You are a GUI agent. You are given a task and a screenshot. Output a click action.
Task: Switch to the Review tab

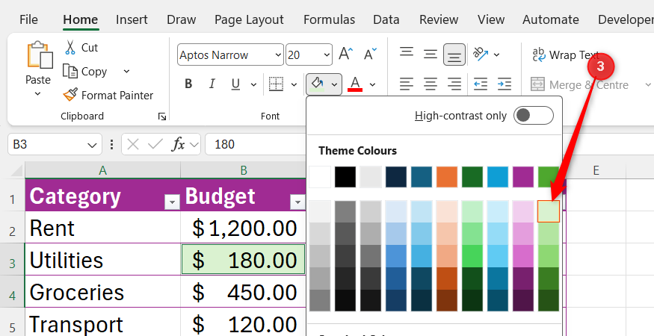click(439, 19)
